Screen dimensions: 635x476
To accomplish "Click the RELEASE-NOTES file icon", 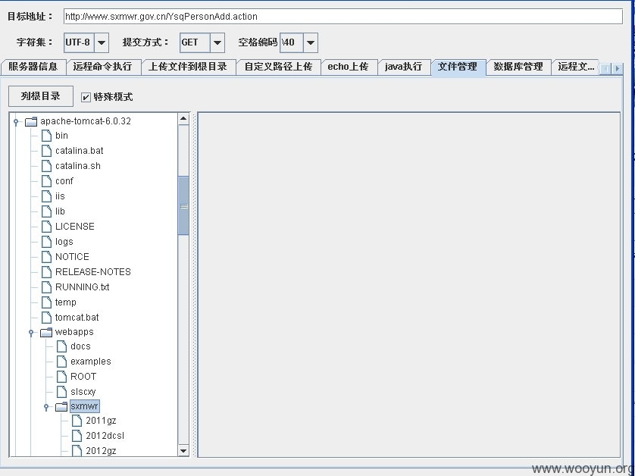I will click(x=46, y=272).
